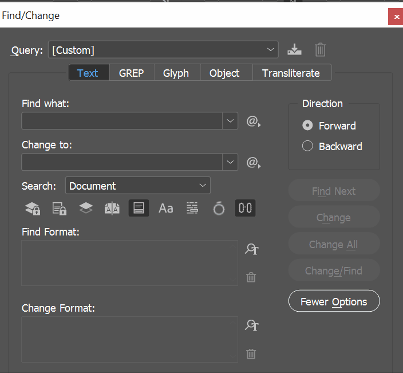Viewport: 403px width, 373px height.
Task: Open special characters menu for Find what
Action: 253,121
